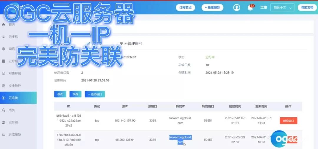
Task: Open the 工单 menu item
Action: pos(264,7)
